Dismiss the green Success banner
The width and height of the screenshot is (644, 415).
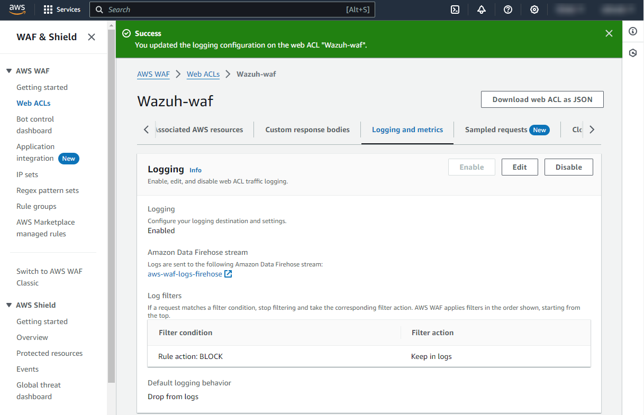click(609, 33)
